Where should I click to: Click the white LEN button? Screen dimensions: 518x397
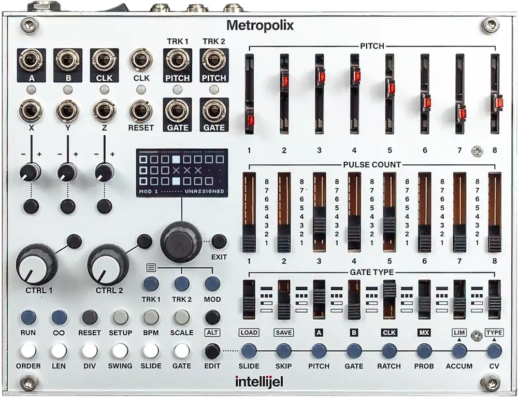[x=59, y=351]
